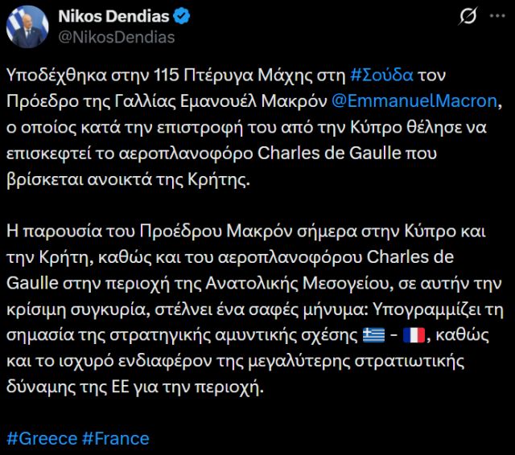The width and height of the screenshot is (515, 455).
Task: Open Nikos Dendias profile picture
Action: (25, 26)
